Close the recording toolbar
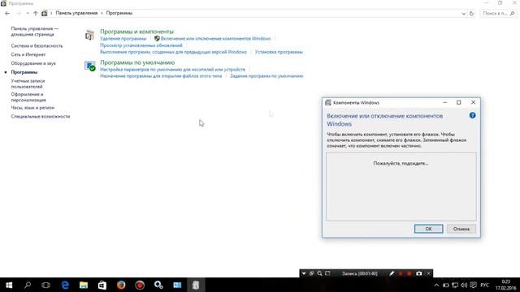The height and width of the screenshot is (292, 520). 428,273
